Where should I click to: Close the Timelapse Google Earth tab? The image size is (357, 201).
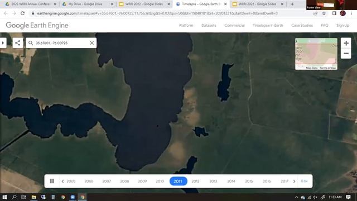click(x=225, y=4)
